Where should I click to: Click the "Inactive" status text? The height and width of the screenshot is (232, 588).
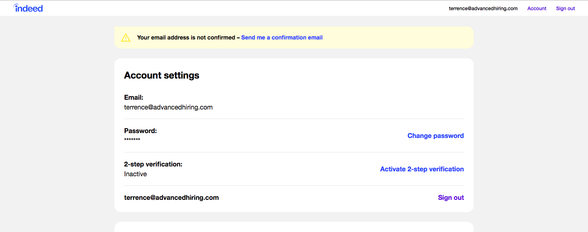coord(136,174)
